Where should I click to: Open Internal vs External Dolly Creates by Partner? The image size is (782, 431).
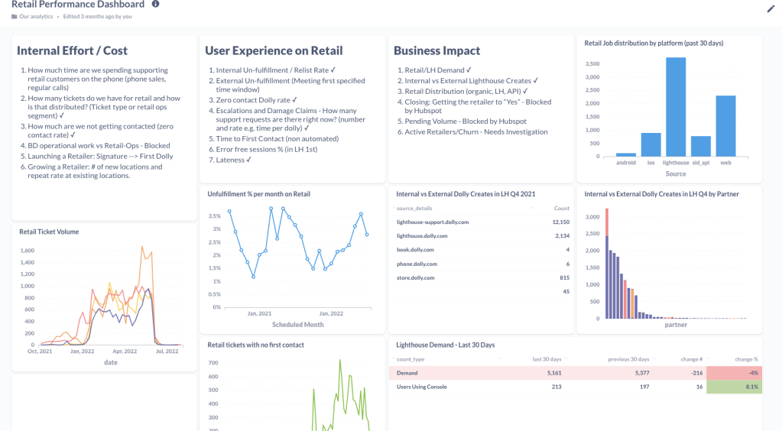tap(661, 194)
